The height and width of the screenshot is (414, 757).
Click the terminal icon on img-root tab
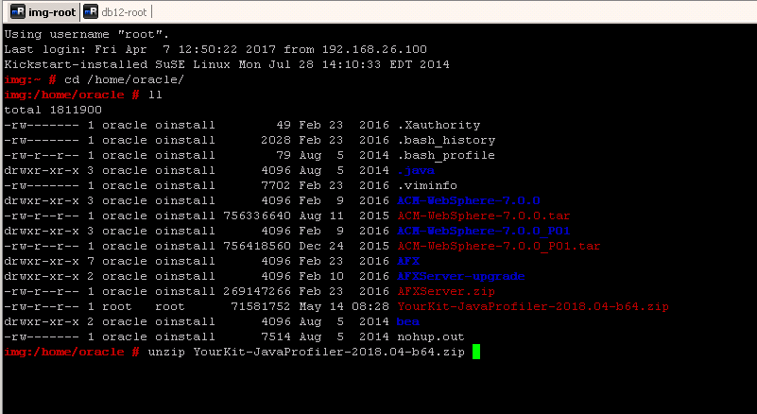(17, 11)
